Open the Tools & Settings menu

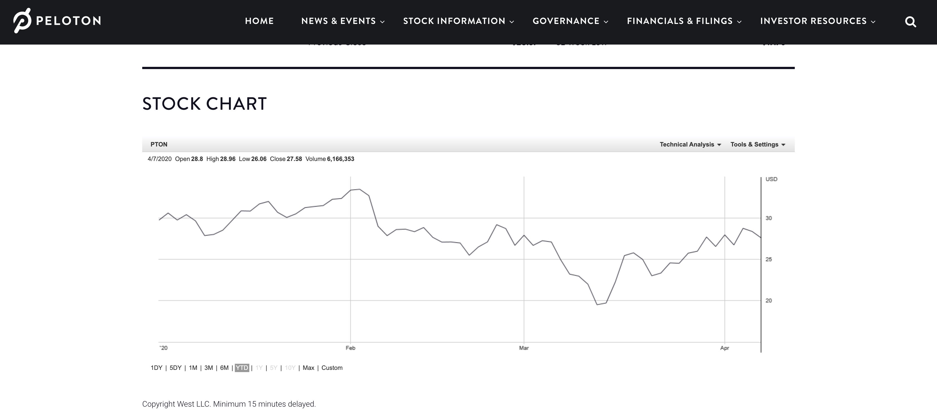(x=755, y=144)
